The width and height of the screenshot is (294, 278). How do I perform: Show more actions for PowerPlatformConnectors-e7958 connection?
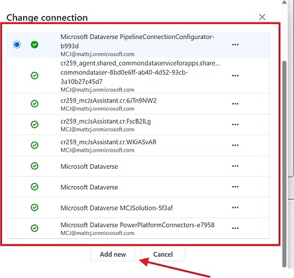235,228
